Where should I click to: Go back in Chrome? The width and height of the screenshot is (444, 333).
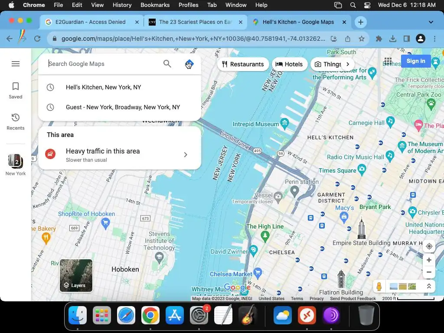click(10, 39)
